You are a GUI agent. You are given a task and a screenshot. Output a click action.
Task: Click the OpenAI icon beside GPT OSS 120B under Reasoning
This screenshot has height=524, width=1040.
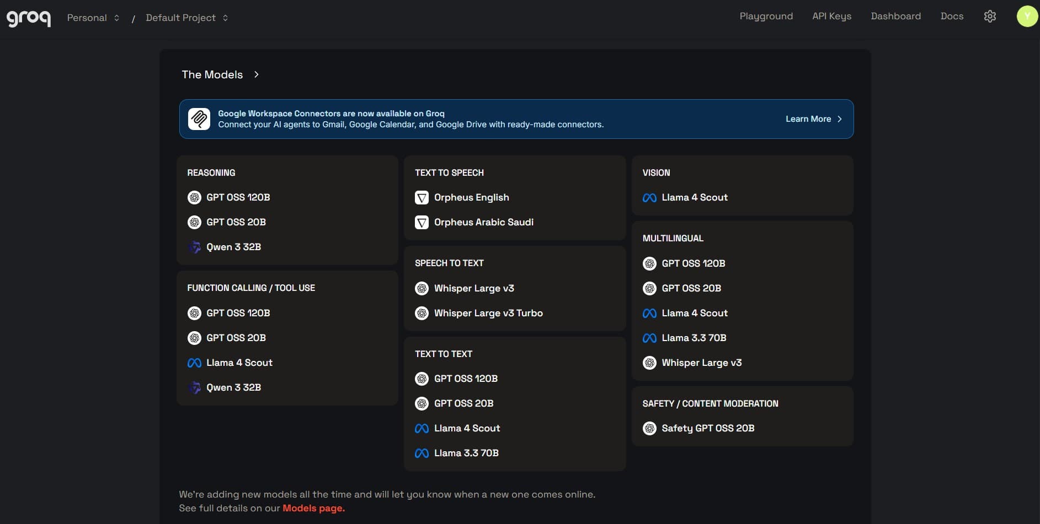pyautogui.click(x=194, y=197)
